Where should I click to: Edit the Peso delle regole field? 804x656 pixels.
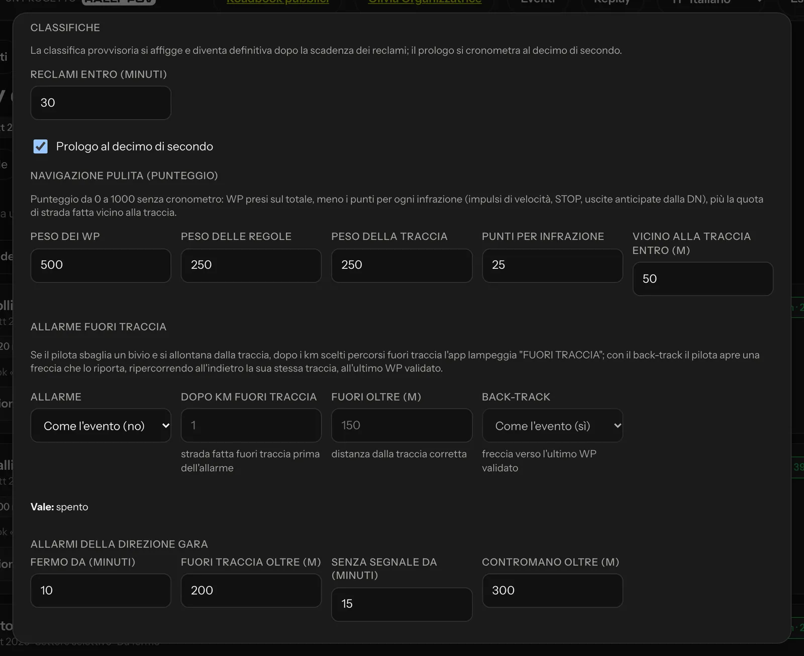[x=251, y=265]
